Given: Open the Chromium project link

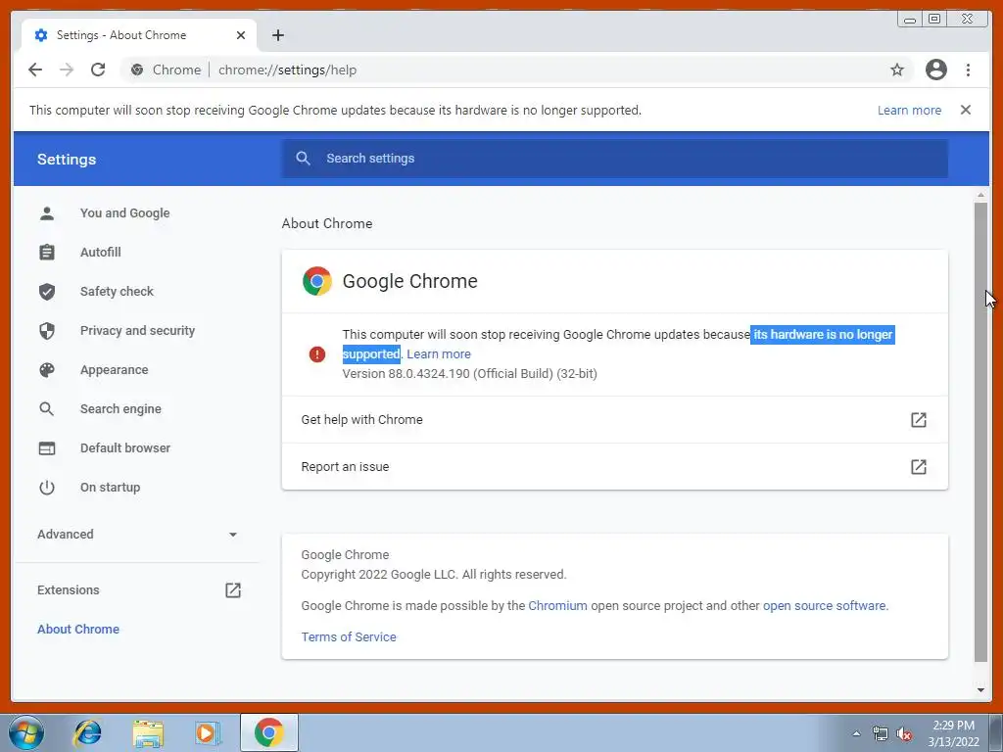Looking at the screenshot, I should point(557,605).
